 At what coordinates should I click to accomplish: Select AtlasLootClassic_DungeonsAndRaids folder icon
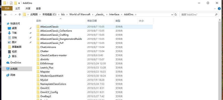click(x=38, y=39)
